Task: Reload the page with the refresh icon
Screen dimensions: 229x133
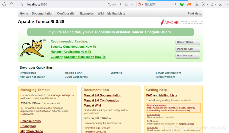Action: (4, 4)
